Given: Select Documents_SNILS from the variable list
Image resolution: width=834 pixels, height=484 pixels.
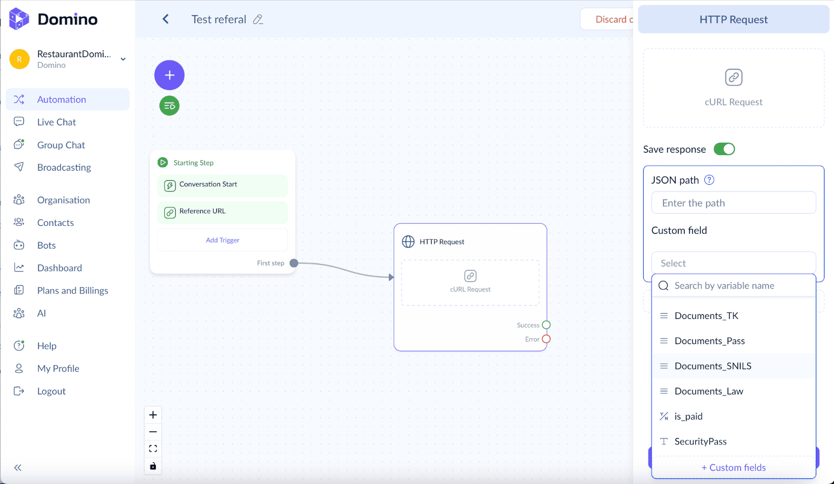Looking at the screenshot, I should coord(733,366).
